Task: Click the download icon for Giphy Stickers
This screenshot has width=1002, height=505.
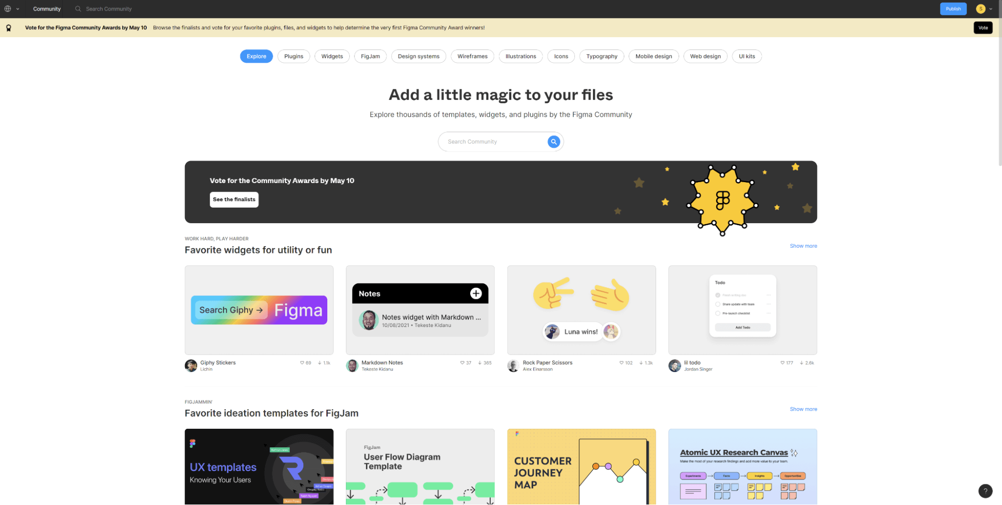Action: coord(320,363)
